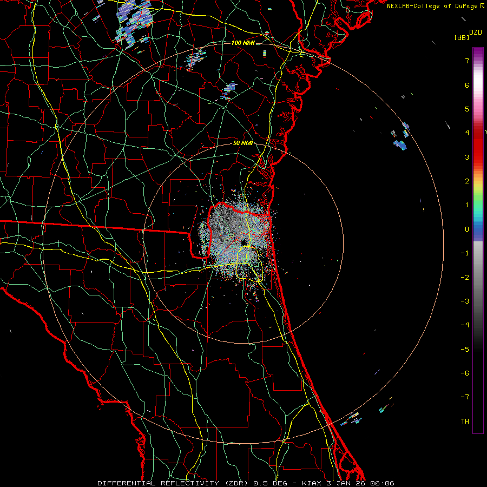Viewport: 487px width, 487px height.
Task: Click the "7" value on the color scale
Action: pyautogui.click(x=467, y=61)
